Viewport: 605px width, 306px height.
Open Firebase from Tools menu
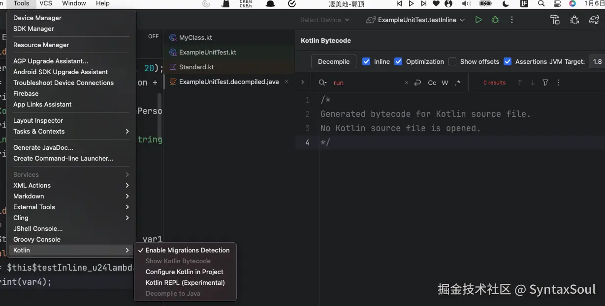(71, 93)
